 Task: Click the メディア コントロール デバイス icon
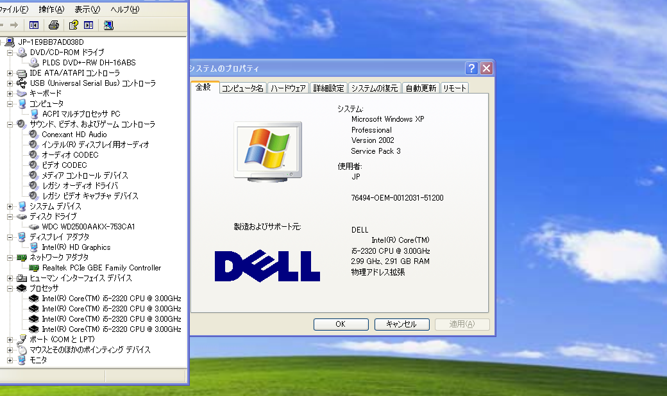click(33, 175)
